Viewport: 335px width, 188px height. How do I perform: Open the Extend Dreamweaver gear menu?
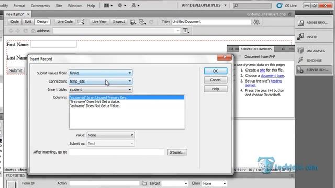point(122,5)
